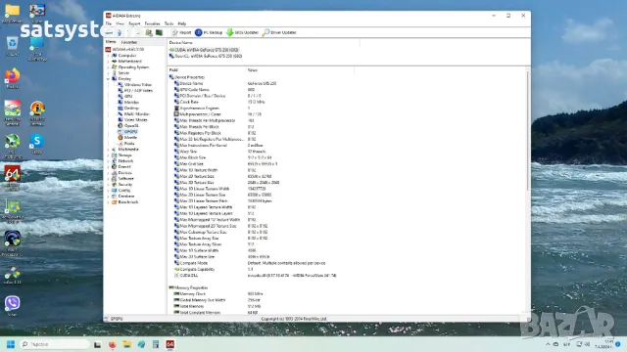Select the Software tree item
Viewport: 627px width, 352px height.
(125, 178)
